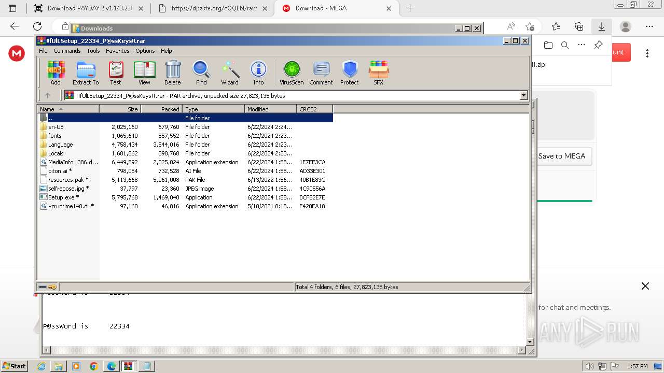Viewport: 664px width, 373px height.
Task: Click the lock/key status bar icon
Action: pos(52,287)
